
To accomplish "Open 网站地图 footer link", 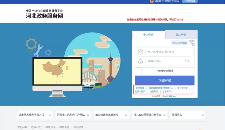I will pyautogui.click(x=64, y=127).
